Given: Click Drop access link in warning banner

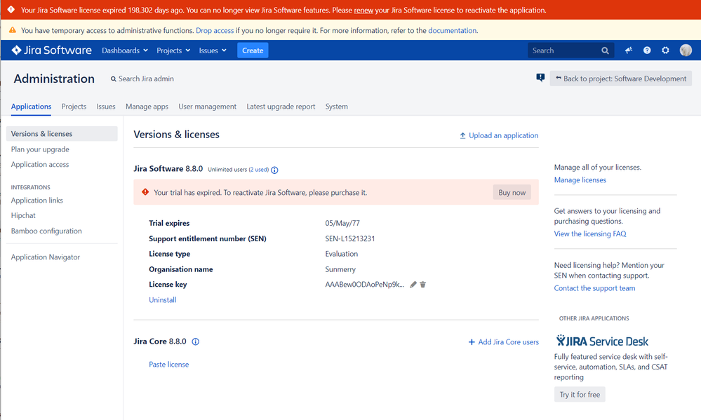Looking at the screenshot, I should pos(215,30).
